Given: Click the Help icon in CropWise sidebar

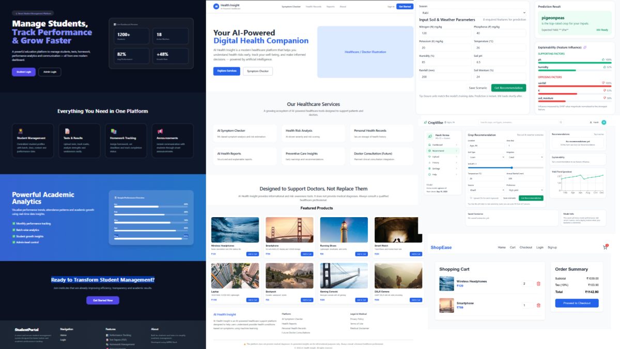Looking at the screenshot, I should (429, 174).
